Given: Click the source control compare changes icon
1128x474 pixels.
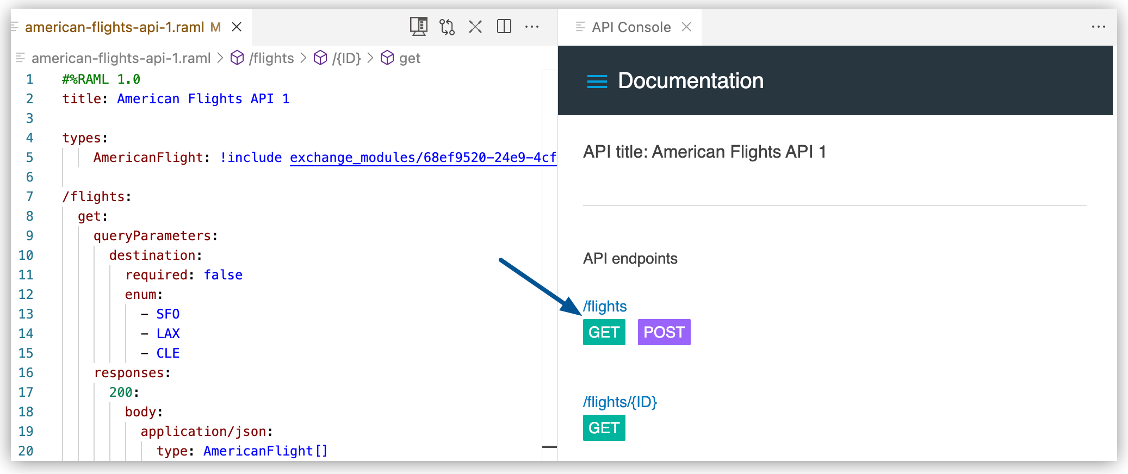Looking at the screenshot, I should (x=447, y=27).
